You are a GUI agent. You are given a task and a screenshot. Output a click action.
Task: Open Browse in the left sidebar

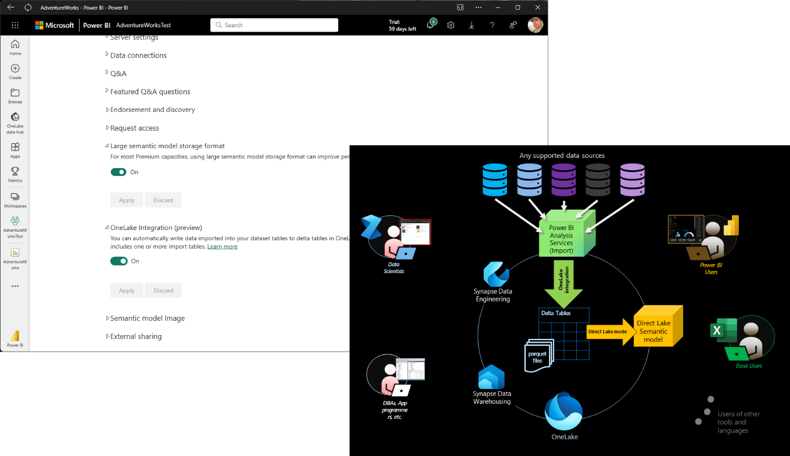[x=15, y=96]
